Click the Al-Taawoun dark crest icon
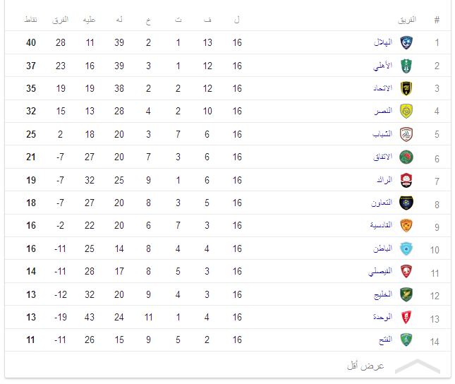Viewport: 455px width, 384px height. (406, 203)
